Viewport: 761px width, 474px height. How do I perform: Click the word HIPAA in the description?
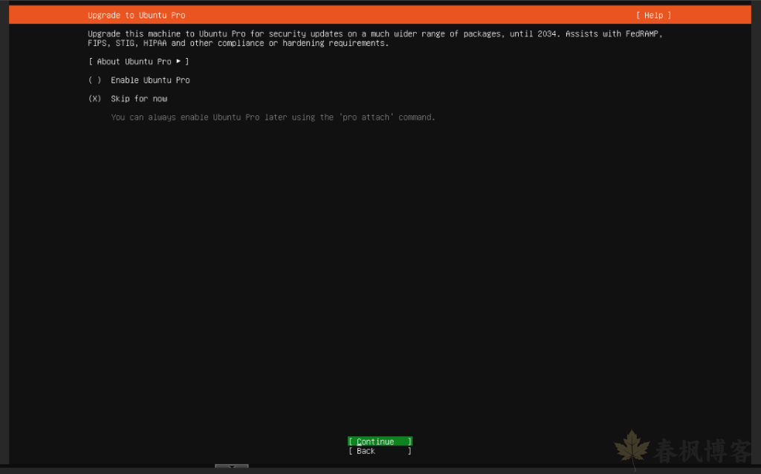coord(155,43)
